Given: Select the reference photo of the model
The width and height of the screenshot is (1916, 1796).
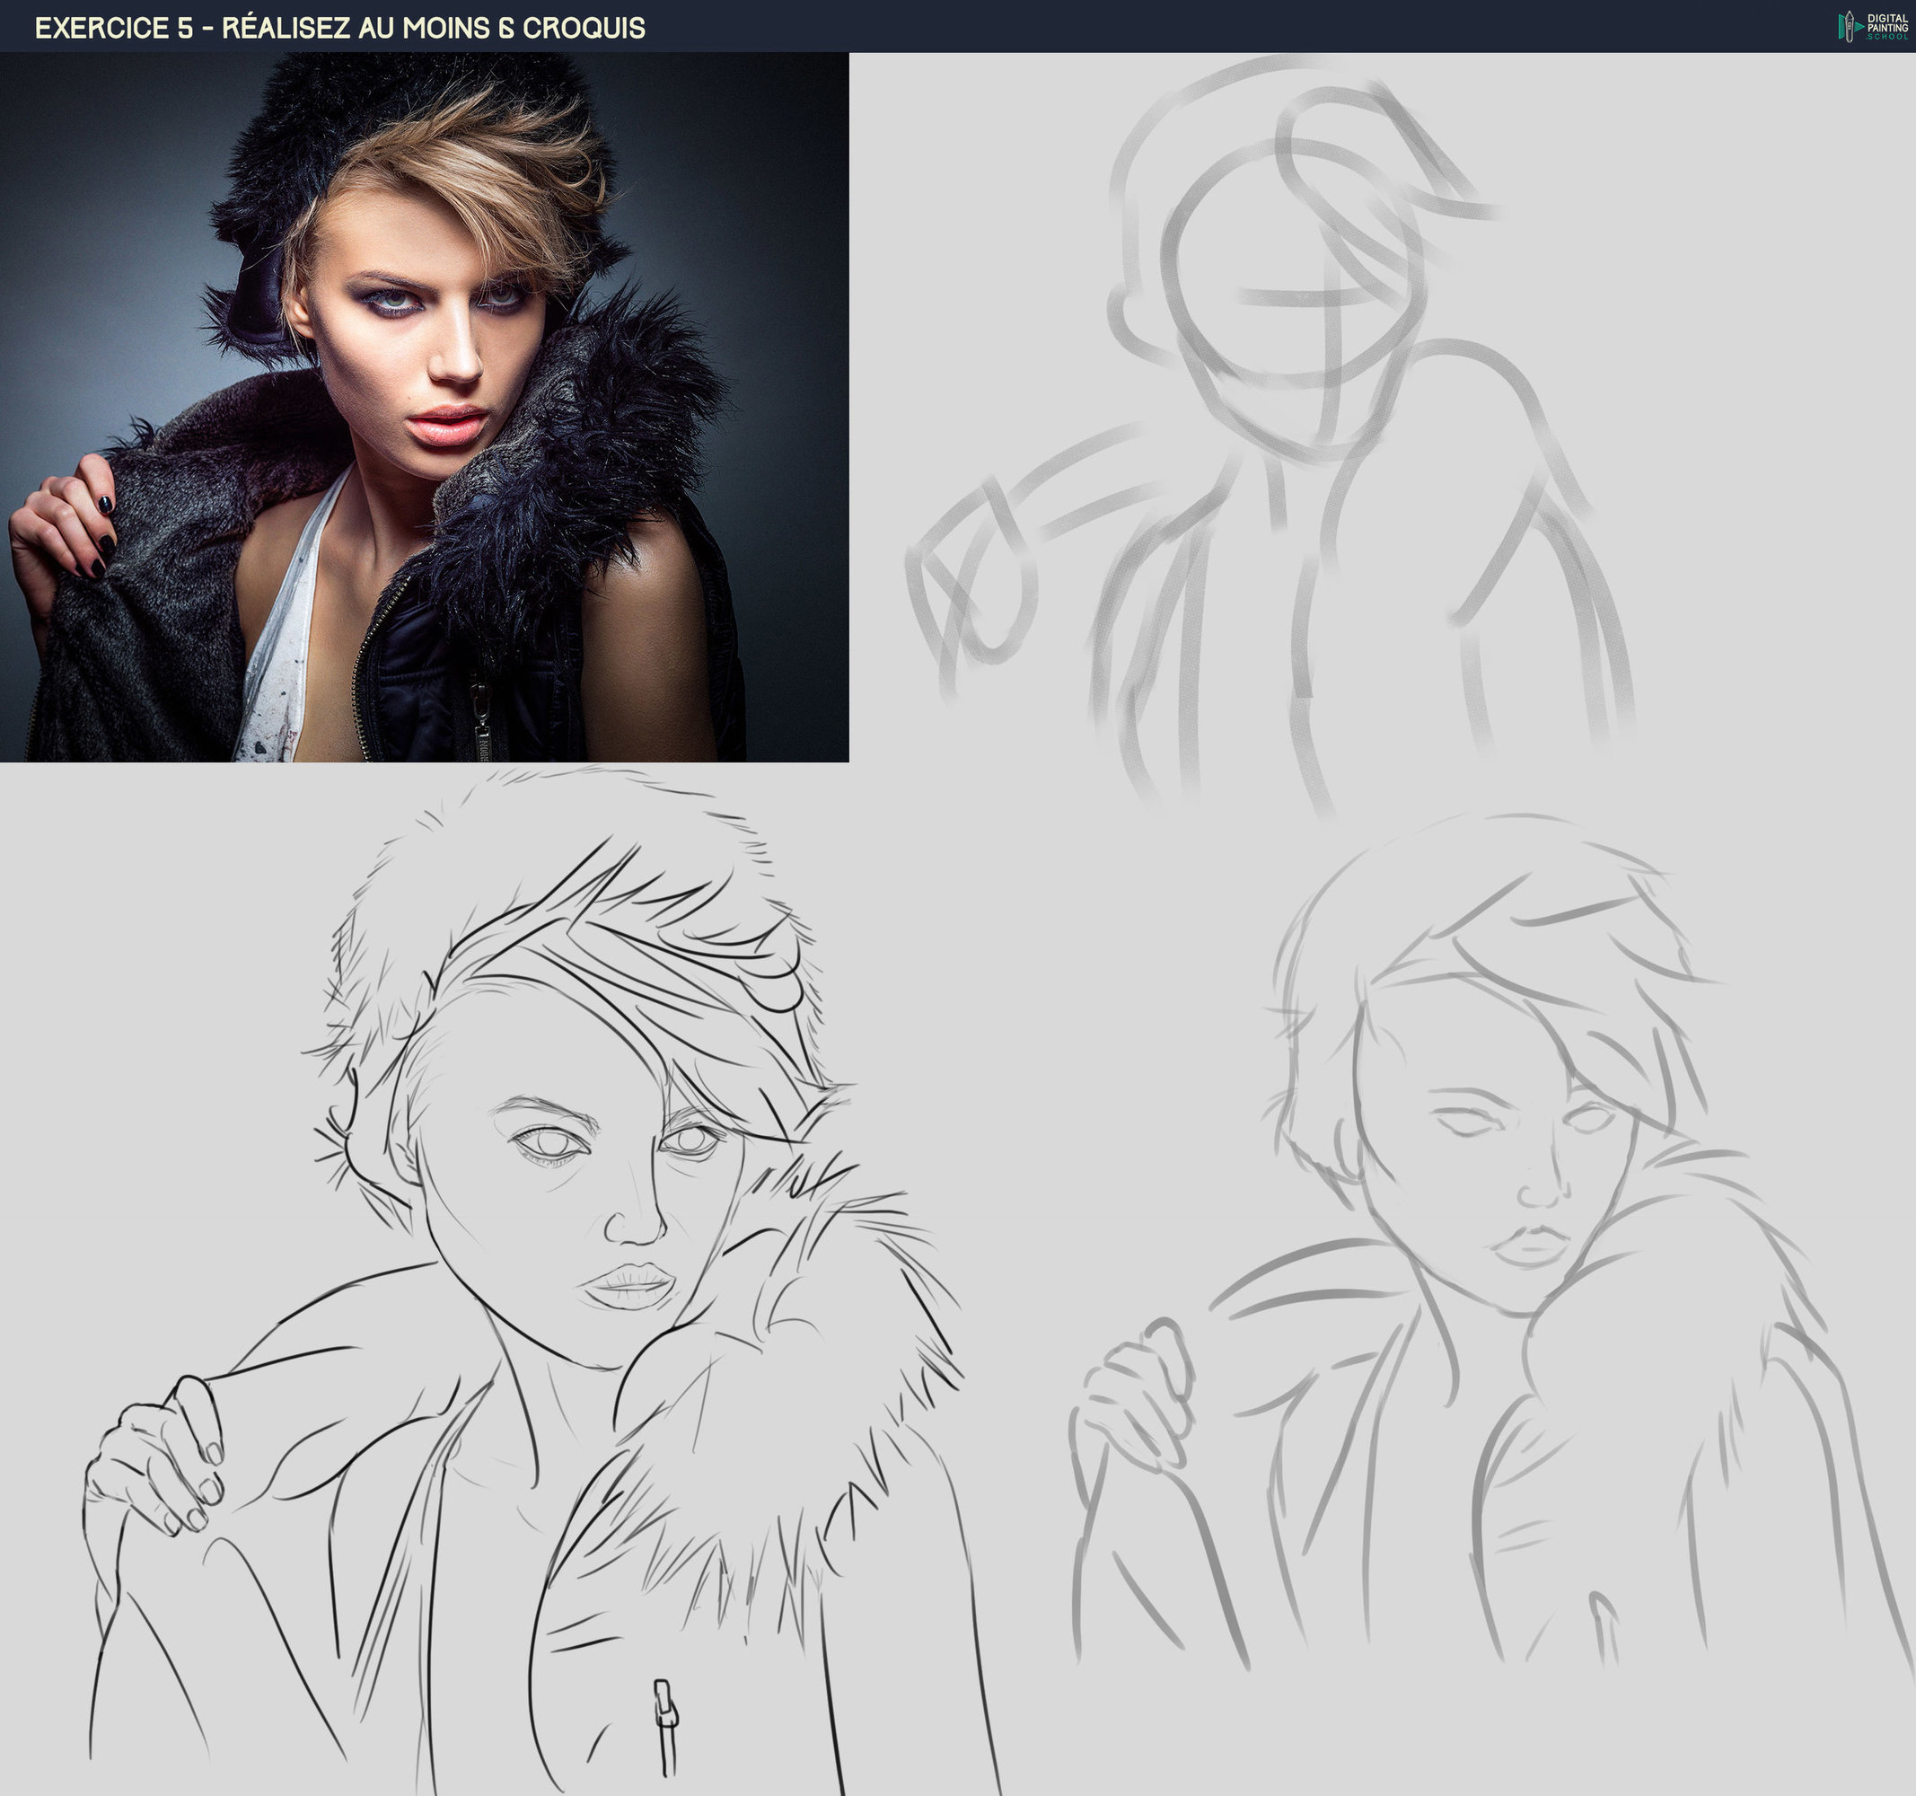Looking at the screenshot, I should coord(424,407).
